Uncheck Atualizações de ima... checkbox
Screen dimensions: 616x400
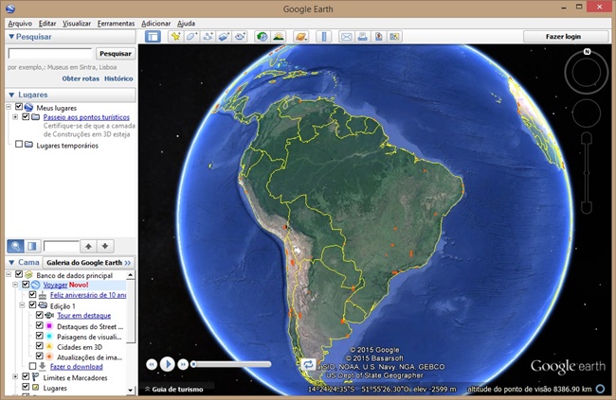tap(39, 357)
